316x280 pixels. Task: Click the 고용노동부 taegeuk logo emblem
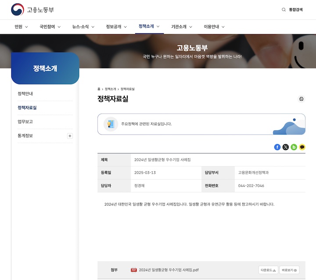pos(18,10)
